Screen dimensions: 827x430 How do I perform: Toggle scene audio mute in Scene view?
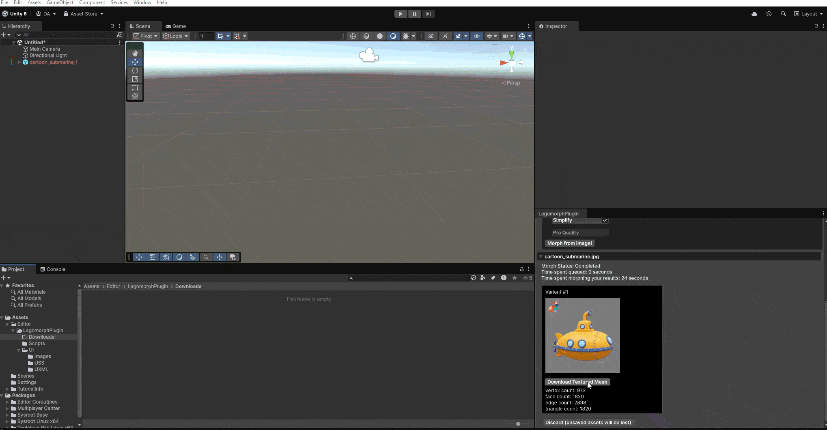[x=445, y=36]
